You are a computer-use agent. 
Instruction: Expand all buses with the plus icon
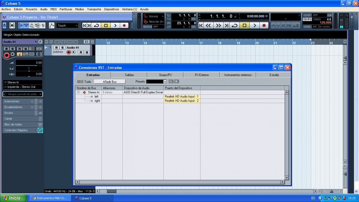pyautogui.click(x=79, y=82)
